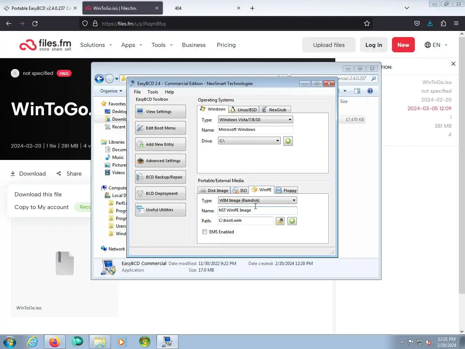Viewport: 465px width, 349px height.
Task: Click the C:\boot.wim path field
Action: pyautogui.click(x=245, y=221)
